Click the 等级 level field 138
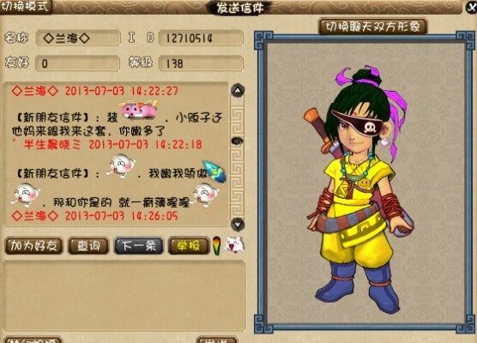The height and width of the screenshot is (343, 477). point(201,63)
